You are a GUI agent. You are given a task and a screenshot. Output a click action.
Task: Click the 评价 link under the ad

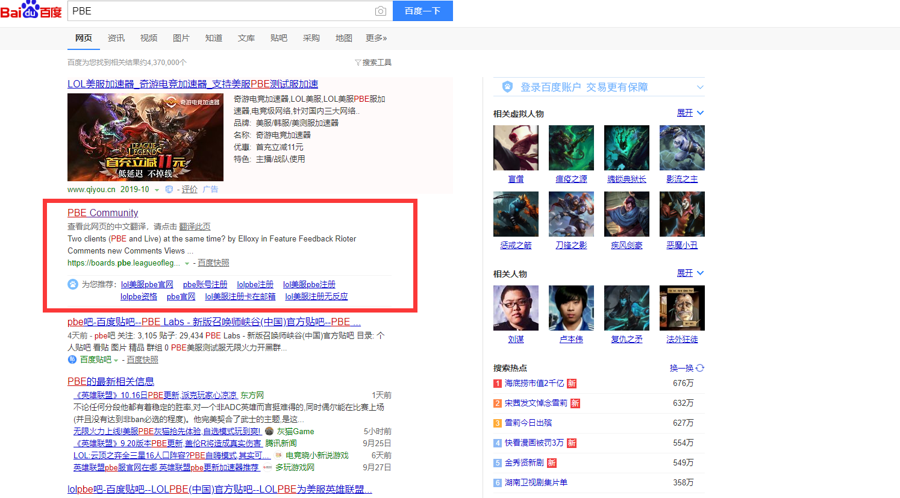(x=190, y=189)
